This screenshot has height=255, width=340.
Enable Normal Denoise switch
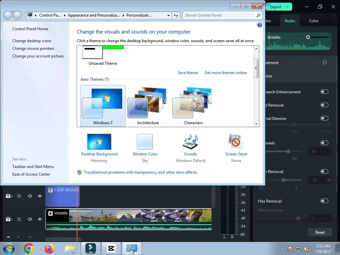[324, 118]
